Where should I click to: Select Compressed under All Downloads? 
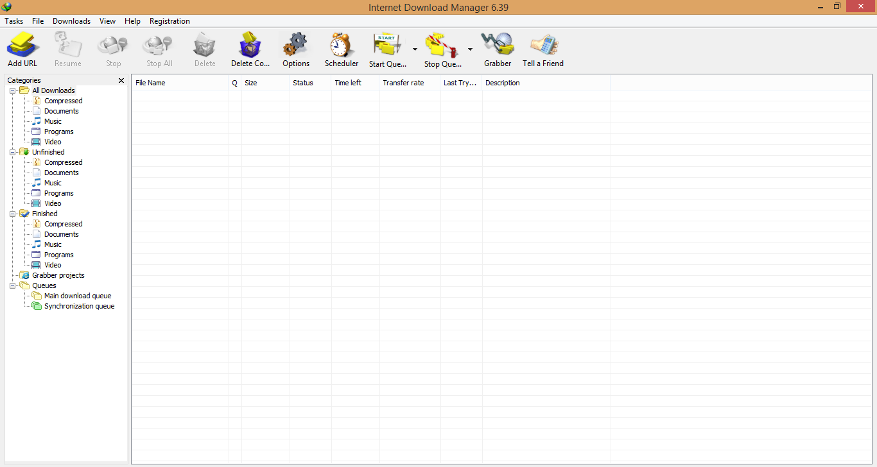(63, 101)
